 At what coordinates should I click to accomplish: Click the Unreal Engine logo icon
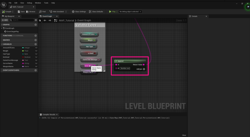3,5
